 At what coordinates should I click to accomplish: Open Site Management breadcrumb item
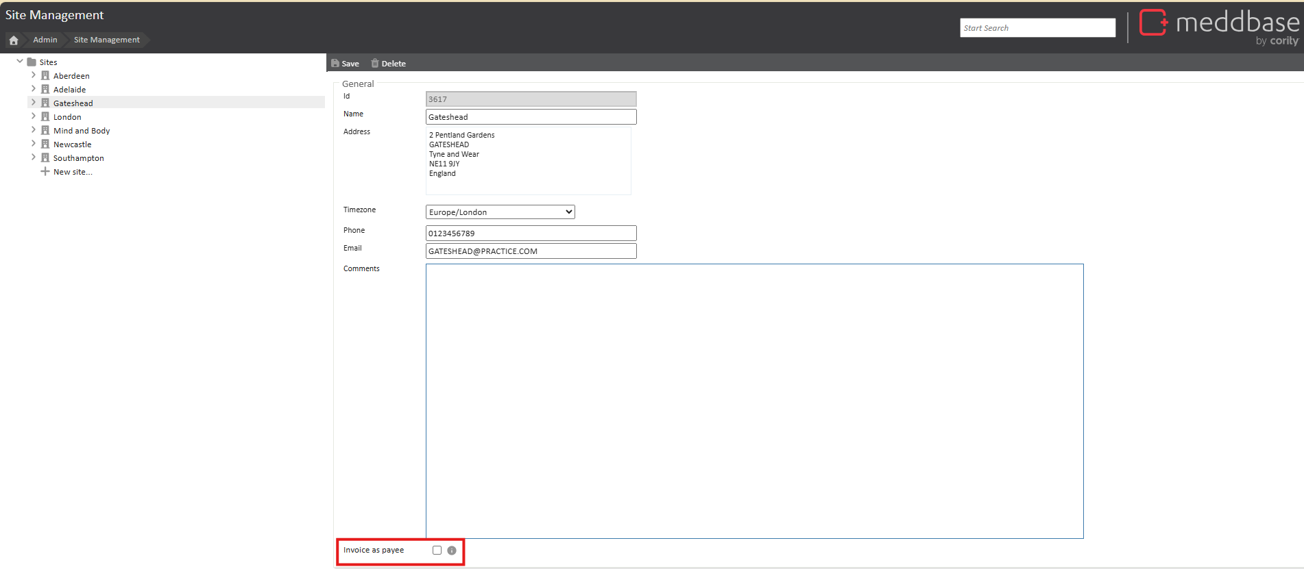[x=106, y=40]
